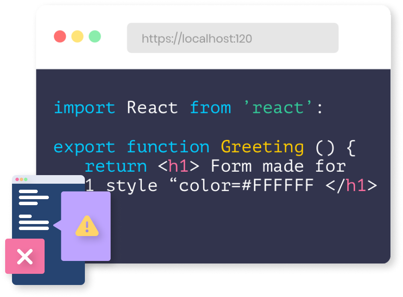The image size is (403, 297).
Task: Click the 'return' keyword
Action: [116, 167]
